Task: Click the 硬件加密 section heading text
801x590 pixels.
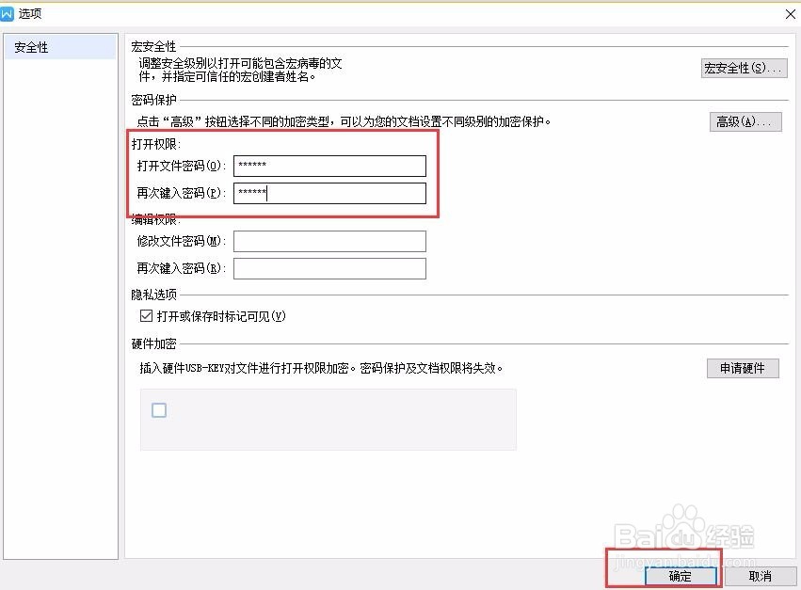Action: 153,343
